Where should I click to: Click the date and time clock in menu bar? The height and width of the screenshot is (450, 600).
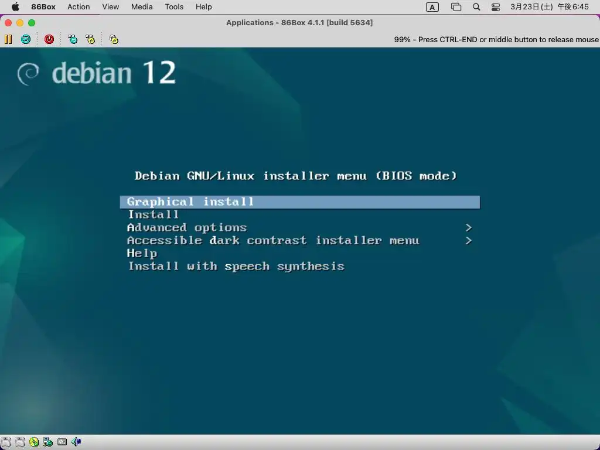[550, 7]
